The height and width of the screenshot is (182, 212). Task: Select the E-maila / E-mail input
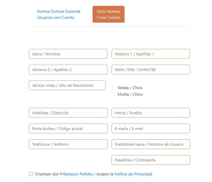click(151, 128)
